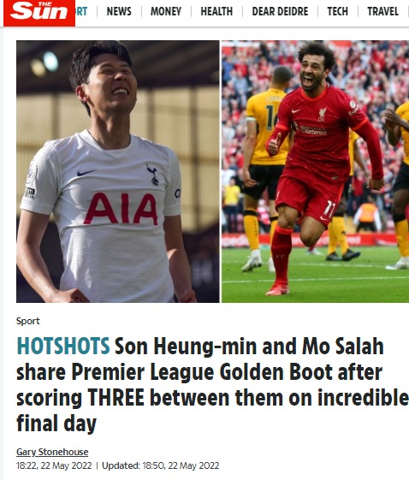Open the News section

point(119,12)
